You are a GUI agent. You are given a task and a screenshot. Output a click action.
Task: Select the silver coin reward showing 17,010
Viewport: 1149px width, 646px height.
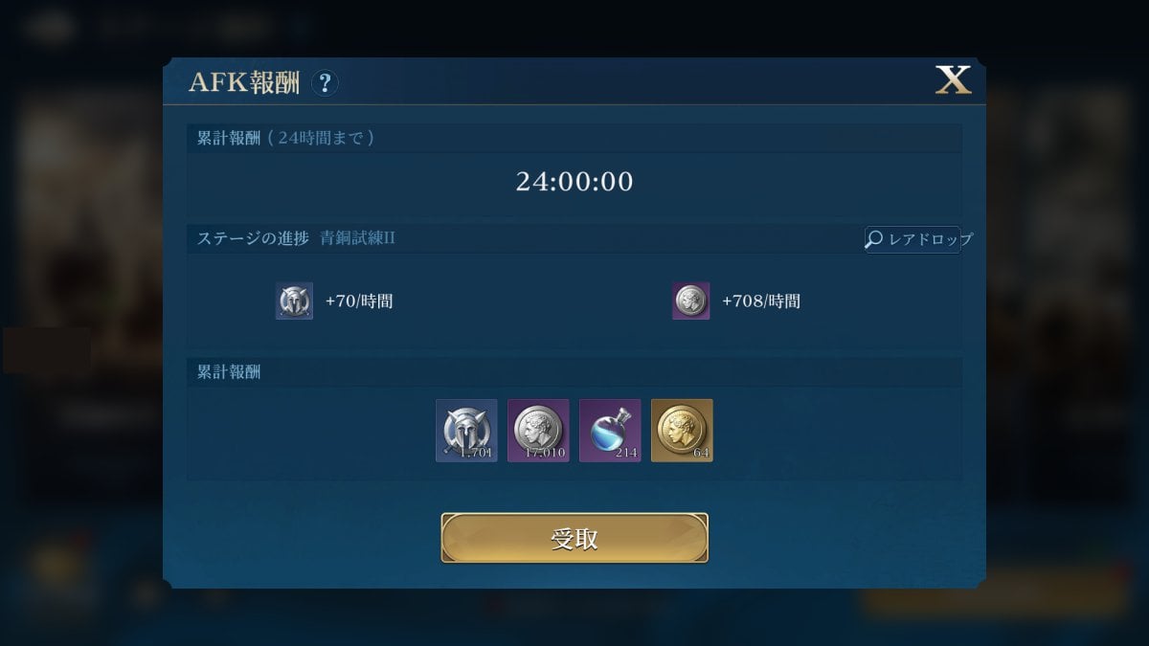[538, 431]
